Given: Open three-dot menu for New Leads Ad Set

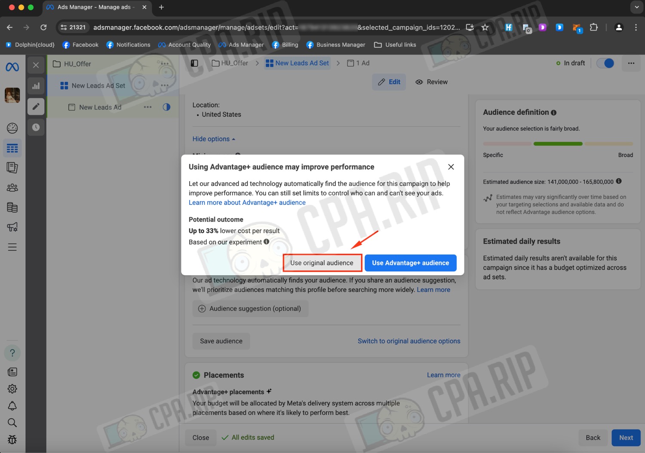Looking at the screenshot, I should coord(165,85).
